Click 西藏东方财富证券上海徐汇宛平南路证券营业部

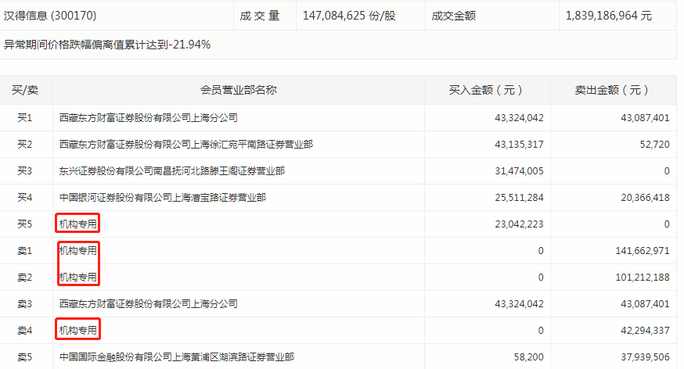click(x=185, y=144)
